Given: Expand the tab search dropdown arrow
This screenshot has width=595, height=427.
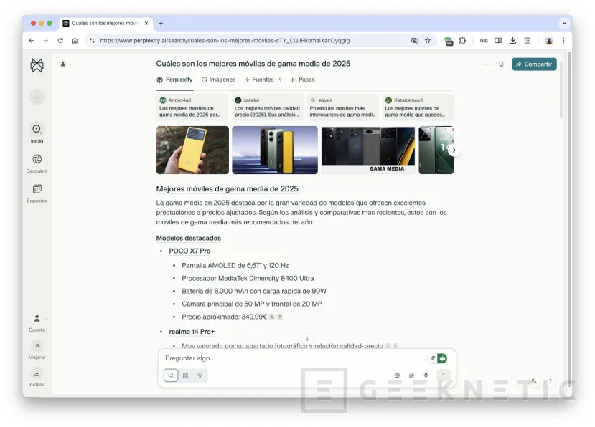Looking at the screenshot, I should click(564, 23).
